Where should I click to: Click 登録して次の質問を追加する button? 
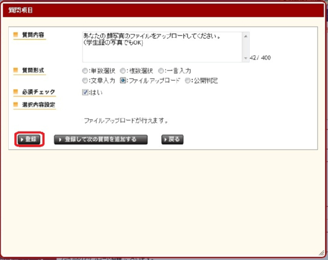click(101, 139)
